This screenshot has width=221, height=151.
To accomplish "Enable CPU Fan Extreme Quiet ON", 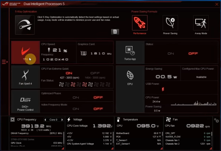I will click(x=69, y=73).
